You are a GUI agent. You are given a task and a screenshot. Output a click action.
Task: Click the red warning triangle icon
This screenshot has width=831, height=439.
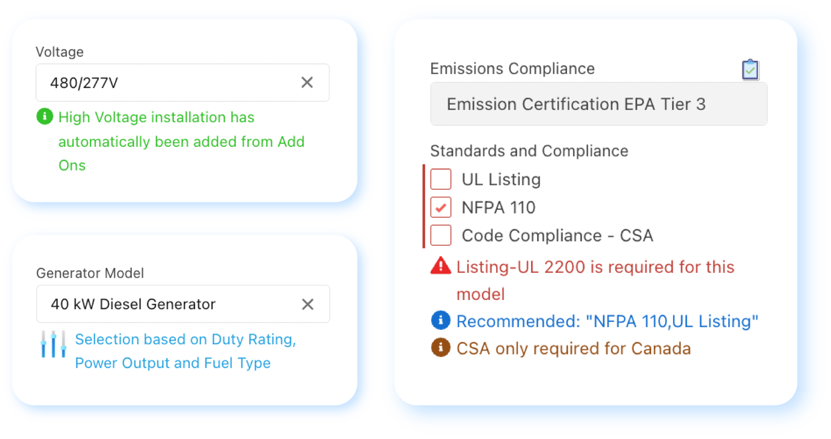tap(440, 266)
